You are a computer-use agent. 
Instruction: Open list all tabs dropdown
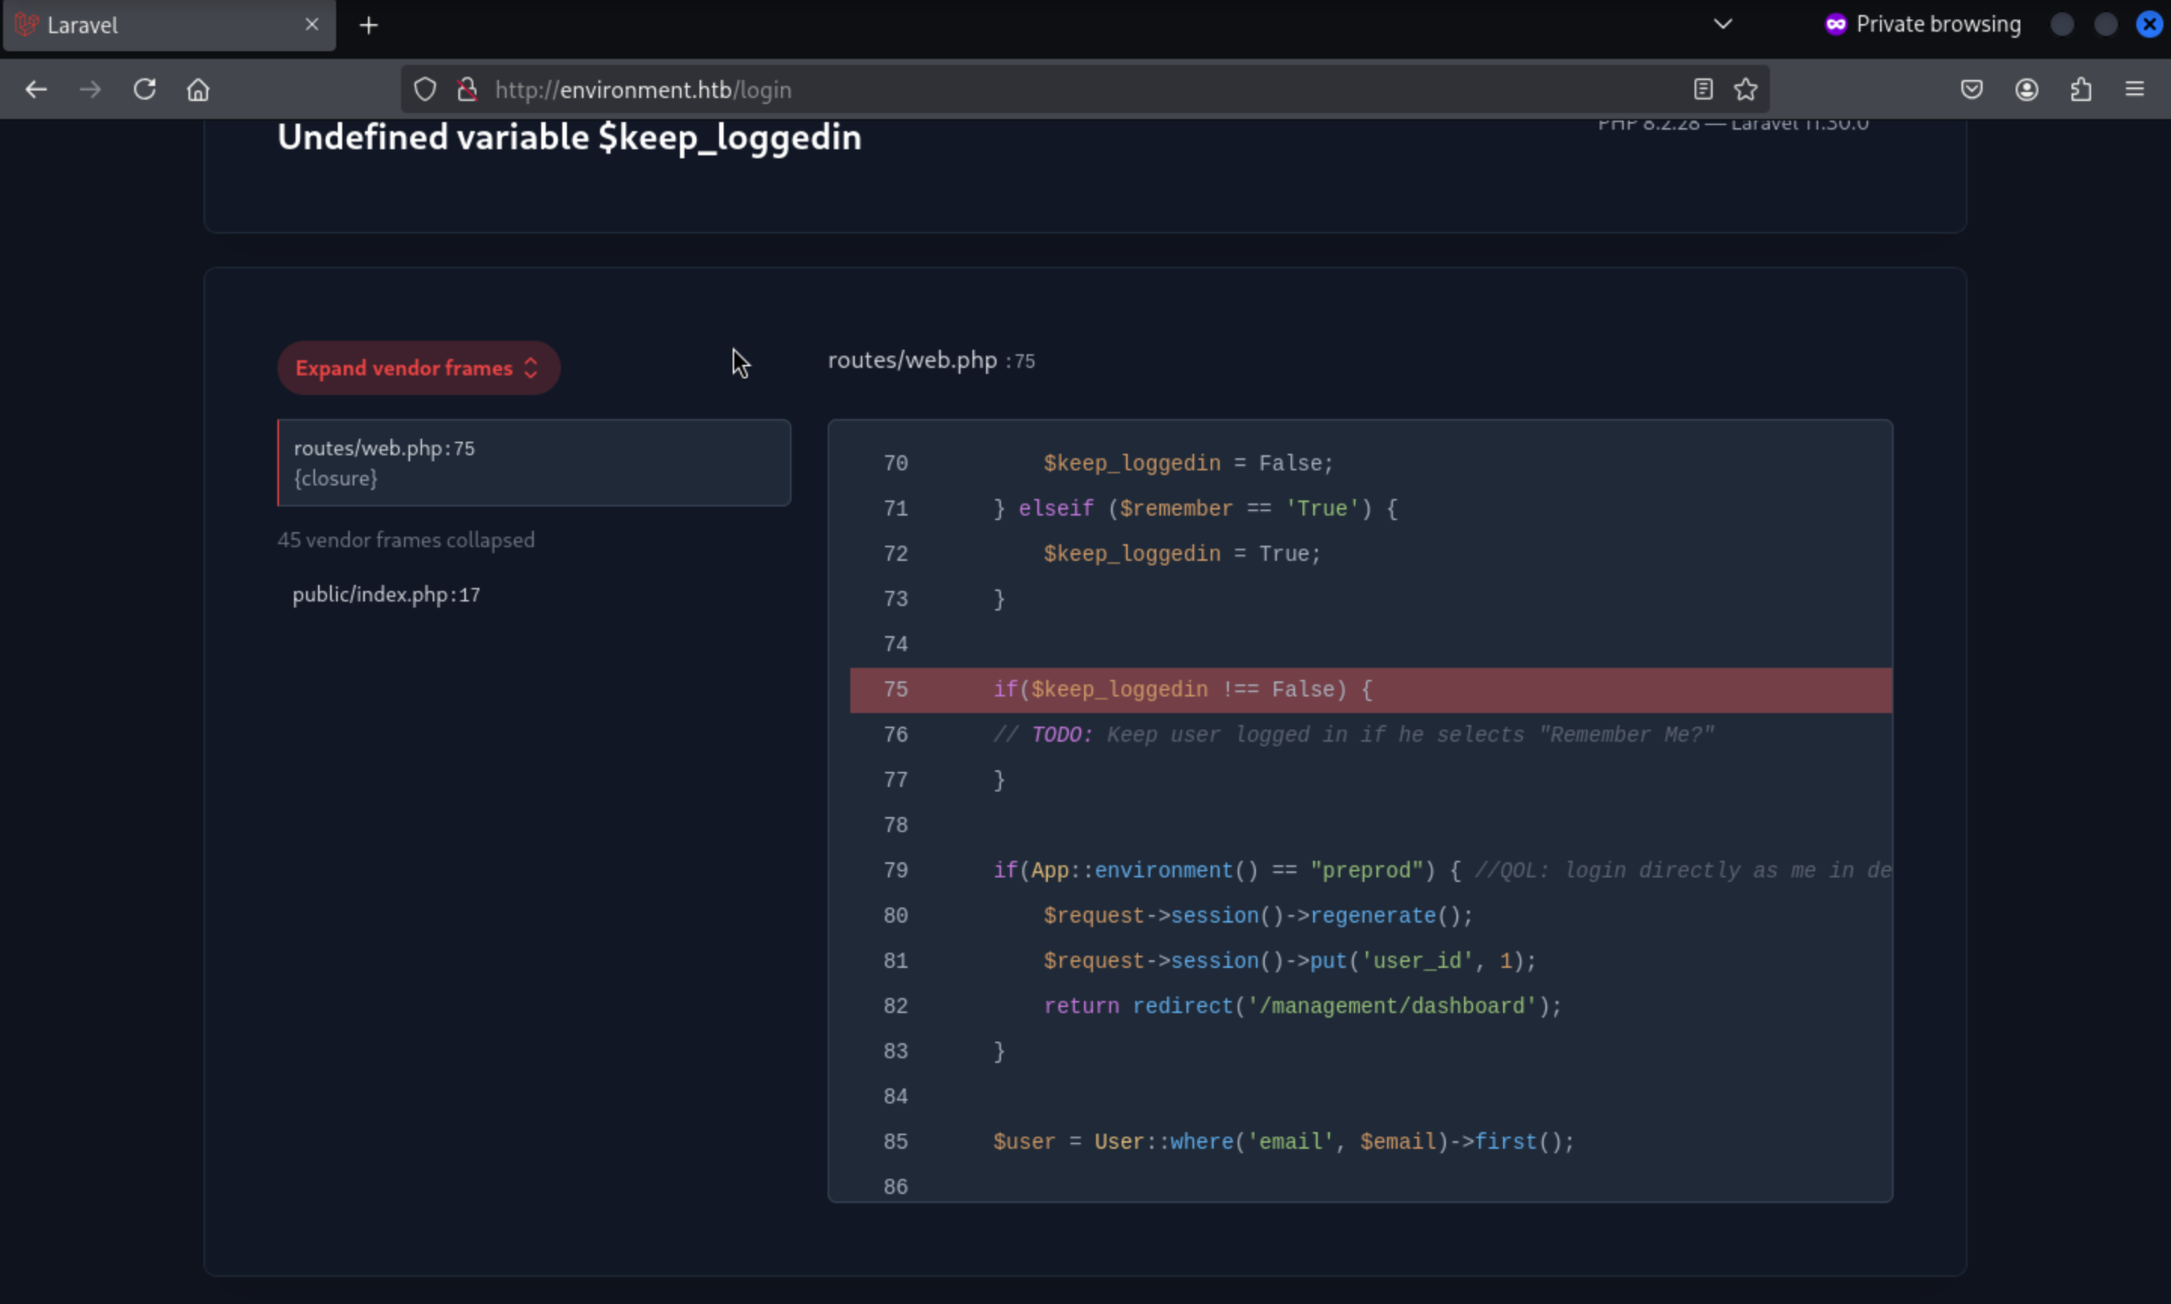point(1723,25)
